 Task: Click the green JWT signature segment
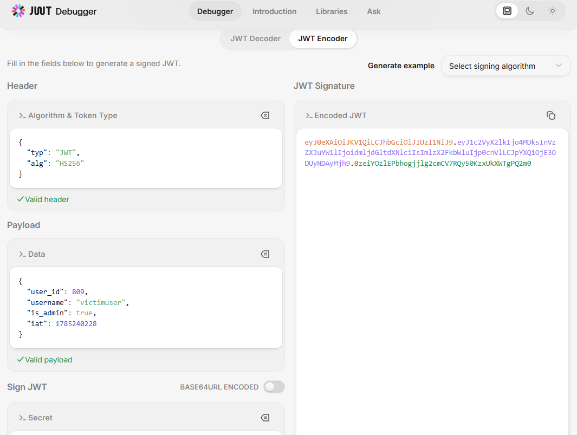443,164
